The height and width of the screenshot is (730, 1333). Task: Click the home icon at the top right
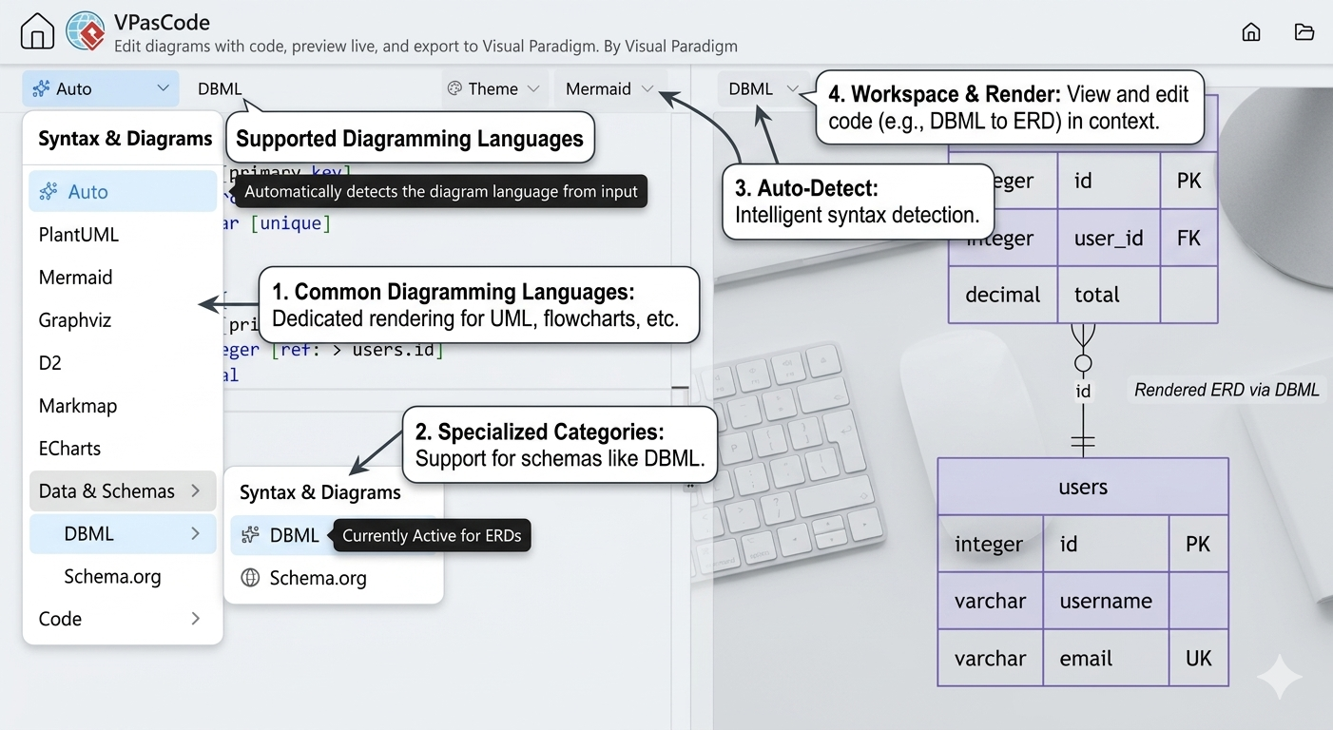(1251, 32)
